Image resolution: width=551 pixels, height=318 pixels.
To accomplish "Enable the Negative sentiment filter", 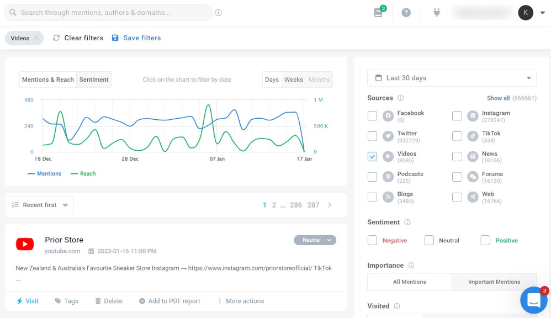I will pos(372,240).
